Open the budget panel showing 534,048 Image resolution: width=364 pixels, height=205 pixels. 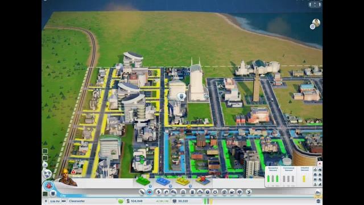point(135,201)
